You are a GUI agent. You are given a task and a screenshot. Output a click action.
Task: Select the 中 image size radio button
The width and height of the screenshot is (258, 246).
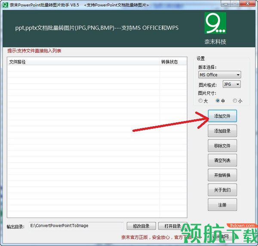point(218,100)
